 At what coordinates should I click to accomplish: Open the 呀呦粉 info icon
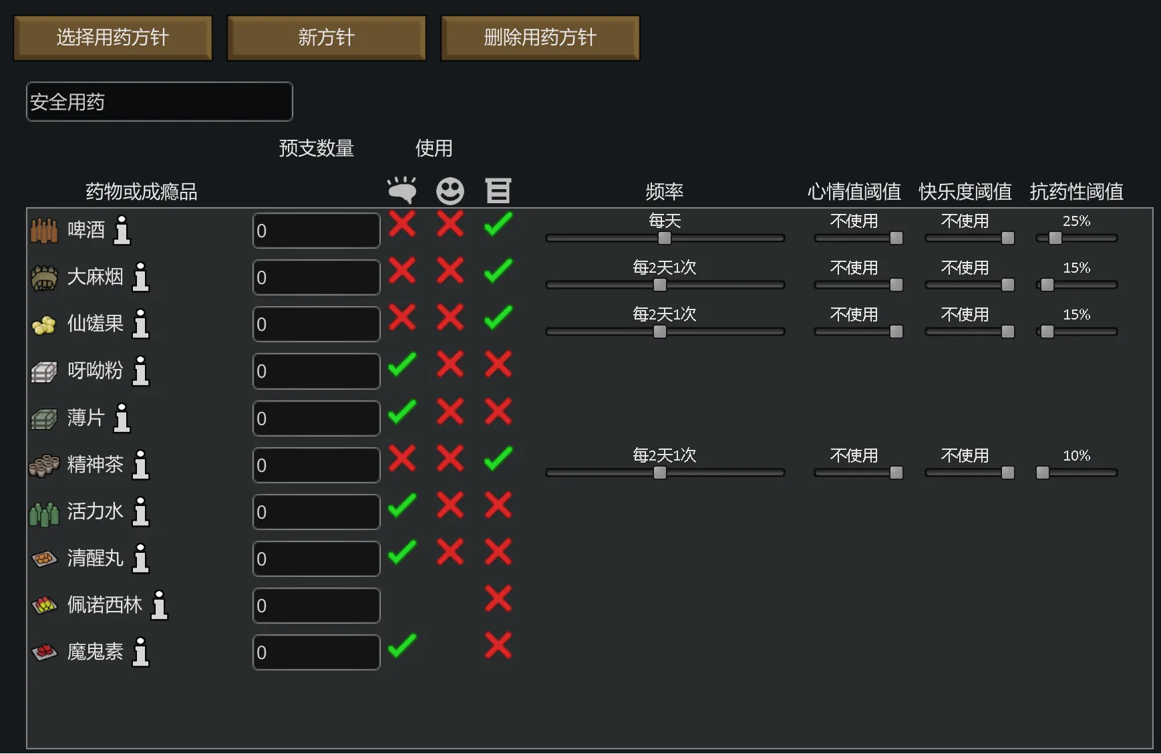[x=140, y=370]
